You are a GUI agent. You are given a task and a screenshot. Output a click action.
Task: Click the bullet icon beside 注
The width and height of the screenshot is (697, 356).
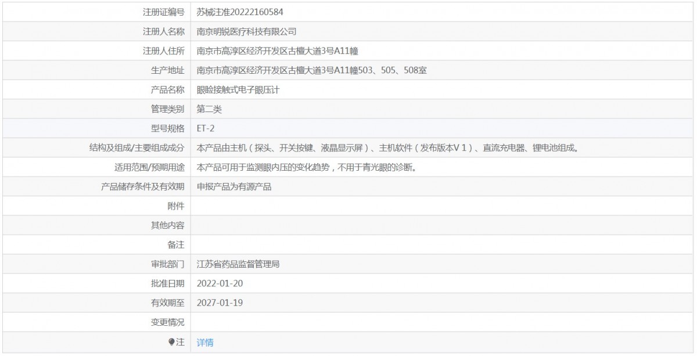tap(171, 342)
